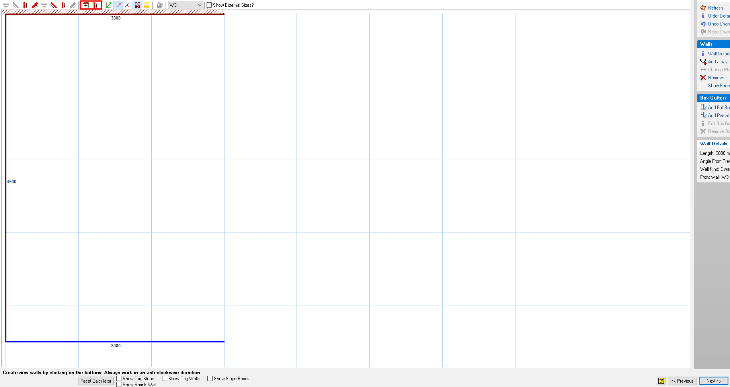Proceed with the Next button
The width and height of the screenshot is (730, 387).
[x=714, y=381]
